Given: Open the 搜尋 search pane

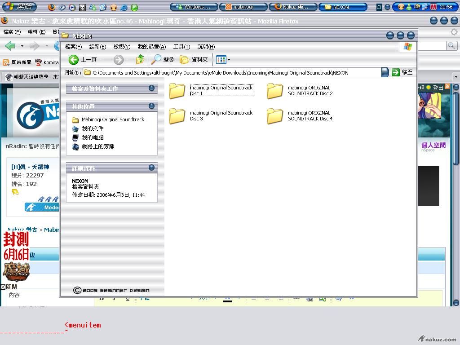Looking at the screenshot, I should [163, 60].
